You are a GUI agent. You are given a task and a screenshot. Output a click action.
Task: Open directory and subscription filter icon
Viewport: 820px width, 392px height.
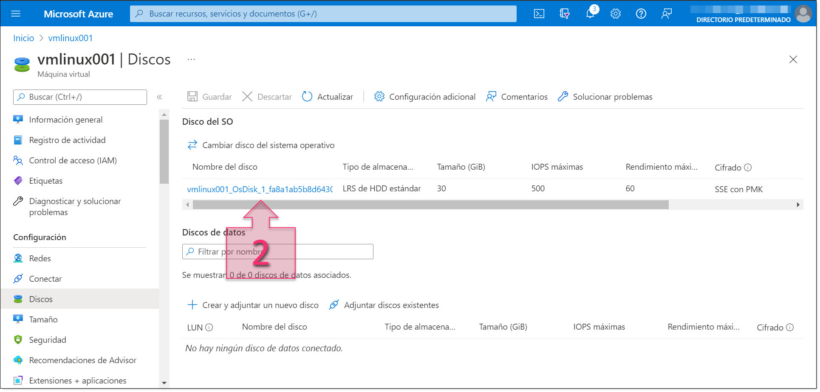[x=564, y=14]
